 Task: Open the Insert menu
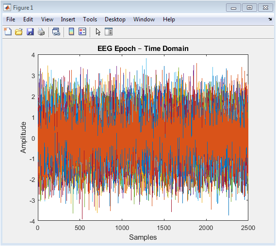(x=68, y=19)
